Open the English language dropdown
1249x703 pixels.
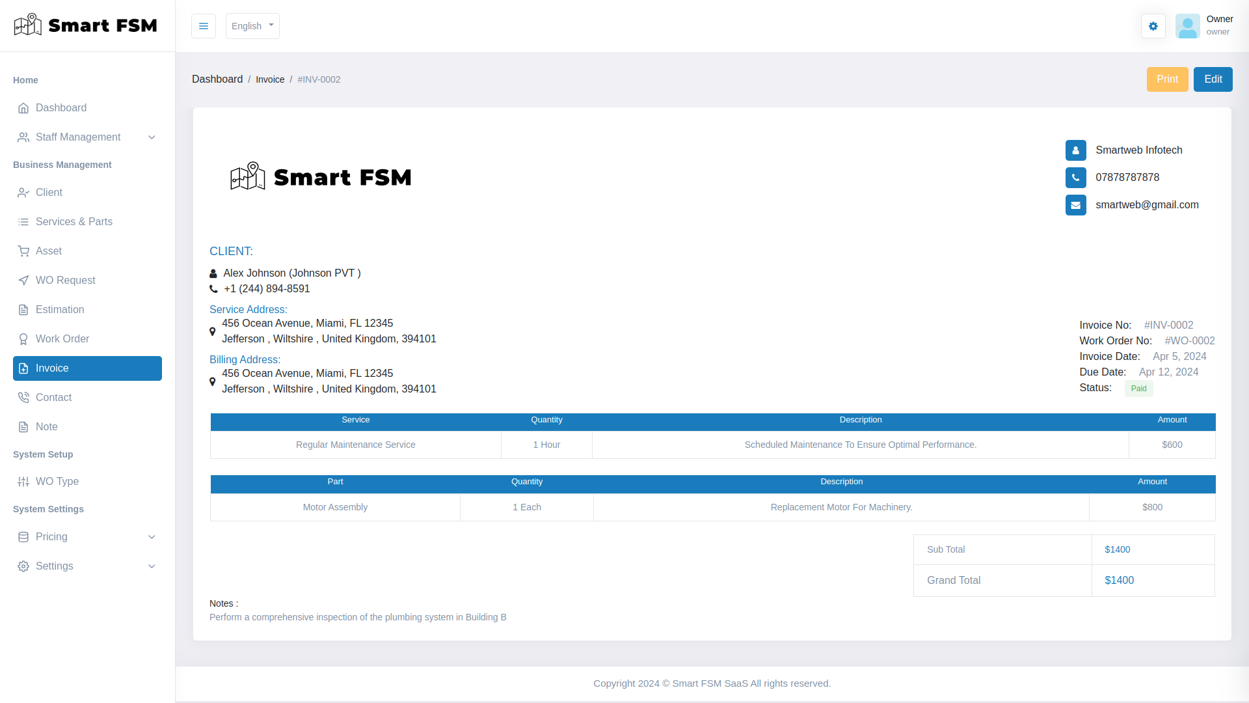click(x=252, y=26)
